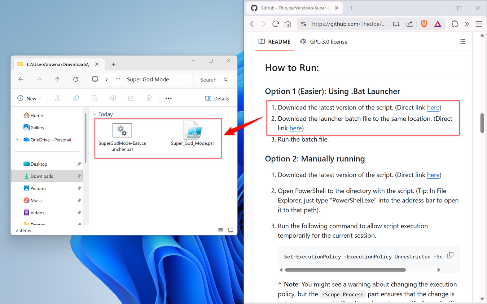
Task: Expand the OneDrive - Personal tree node
Action: pos(17,139)
